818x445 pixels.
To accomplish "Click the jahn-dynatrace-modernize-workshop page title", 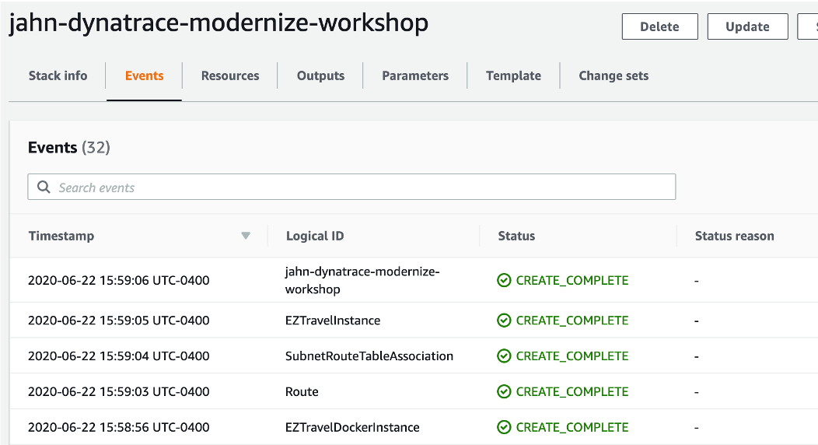I will pyautogui.click(x=218, y=23).
